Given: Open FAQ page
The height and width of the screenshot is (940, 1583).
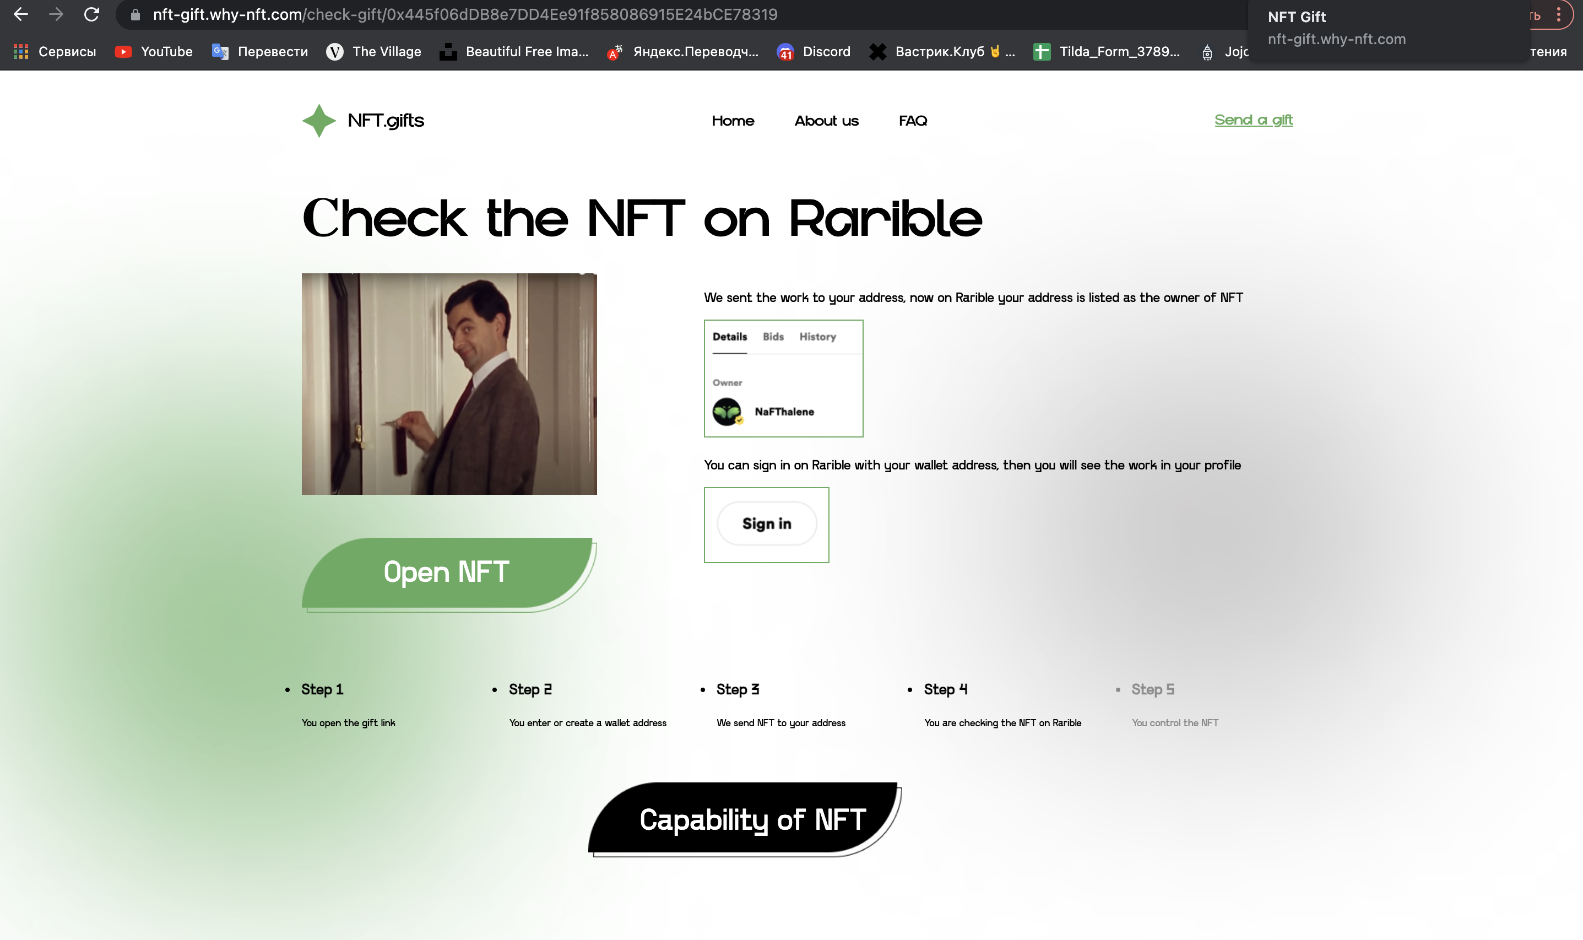Looking at the screenshot, I should pos(913,120).
